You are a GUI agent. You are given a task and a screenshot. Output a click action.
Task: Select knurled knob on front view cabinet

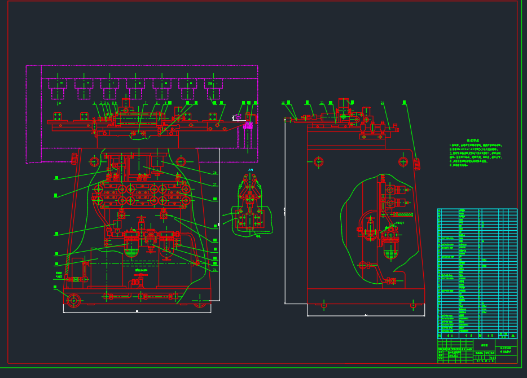[74, 159]
